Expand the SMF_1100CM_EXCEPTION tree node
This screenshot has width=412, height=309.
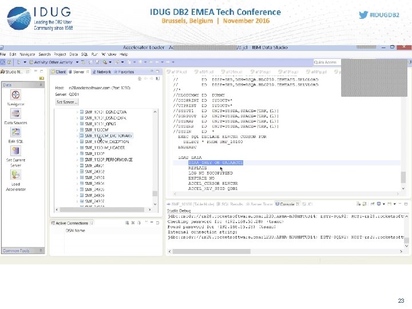[x=77, y=142]
